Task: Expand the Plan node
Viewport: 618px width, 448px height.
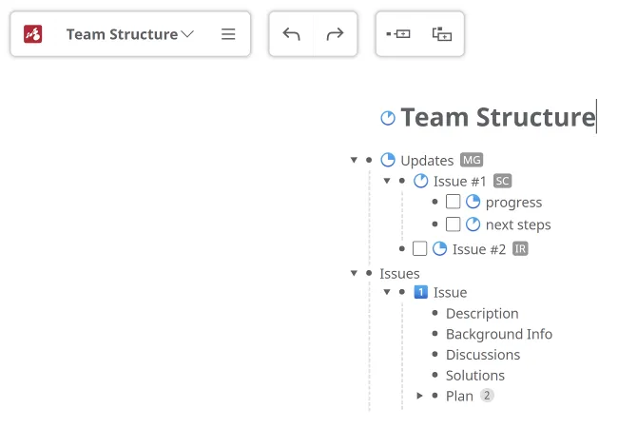Action: pos(420,396)
